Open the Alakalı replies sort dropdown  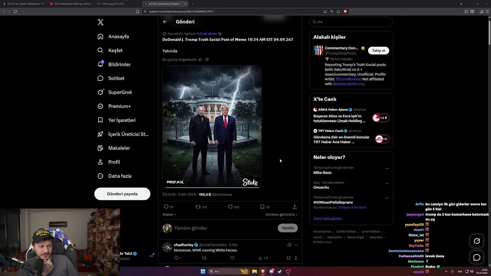(169, 215)
